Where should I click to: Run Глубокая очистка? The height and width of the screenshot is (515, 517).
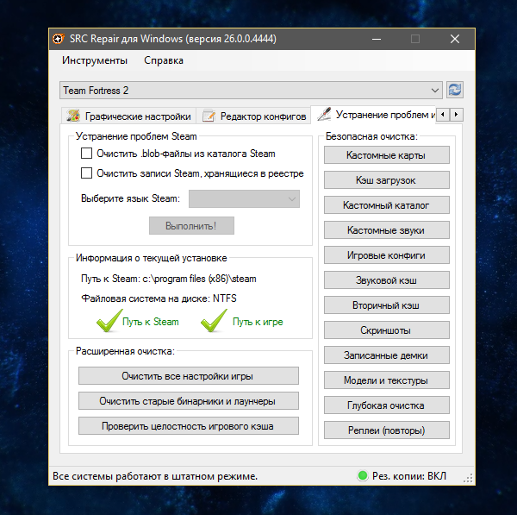click(386, 405)
